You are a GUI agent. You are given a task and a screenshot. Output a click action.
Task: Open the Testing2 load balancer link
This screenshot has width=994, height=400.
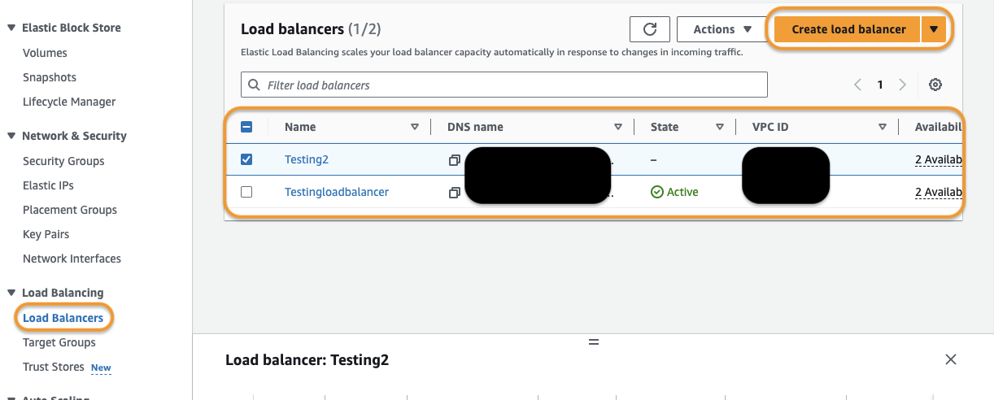307,159
